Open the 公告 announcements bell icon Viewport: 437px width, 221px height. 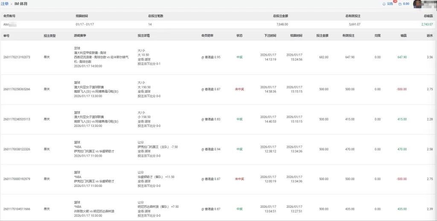[x=384, y=4]
